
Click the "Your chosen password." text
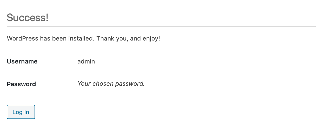[x=111, y=84]
